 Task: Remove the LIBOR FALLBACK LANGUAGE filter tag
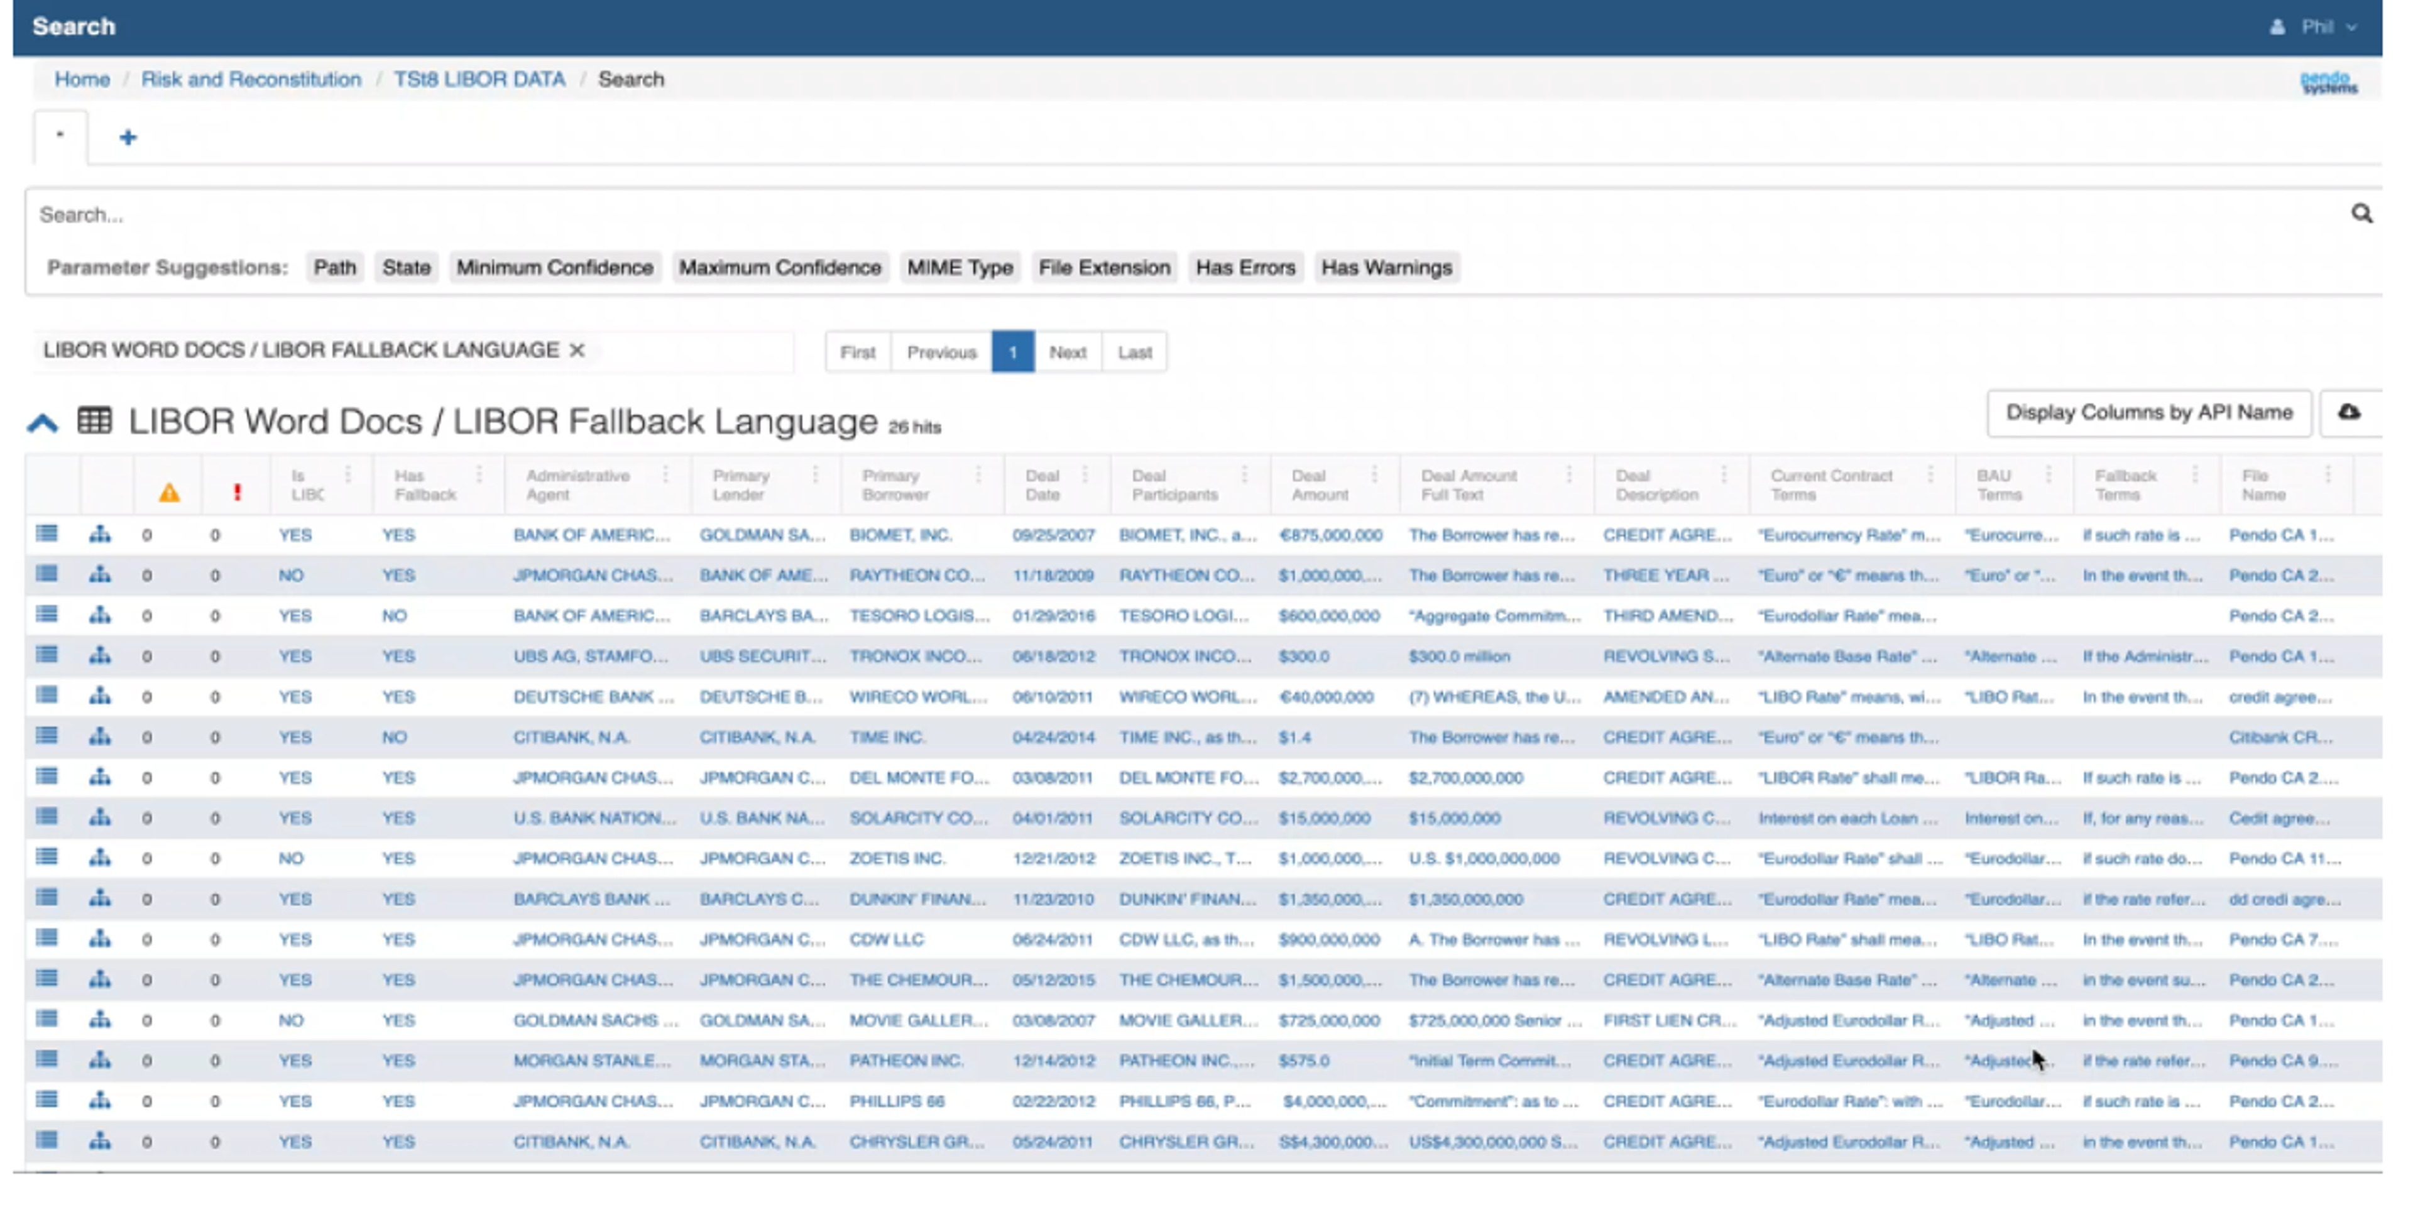(577, 351)
